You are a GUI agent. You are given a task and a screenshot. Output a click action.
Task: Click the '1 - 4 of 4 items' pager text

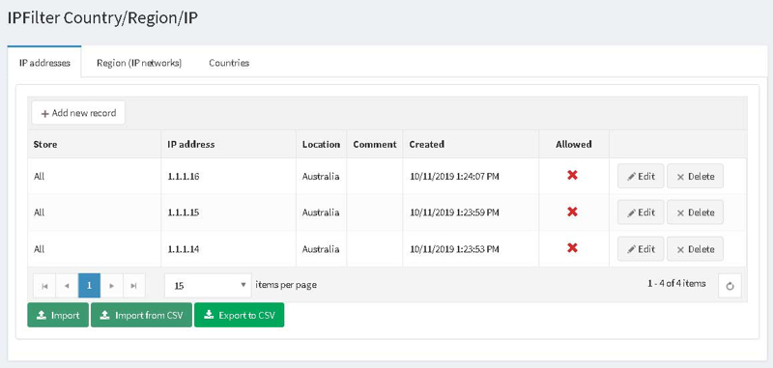[x=676, y=284]
